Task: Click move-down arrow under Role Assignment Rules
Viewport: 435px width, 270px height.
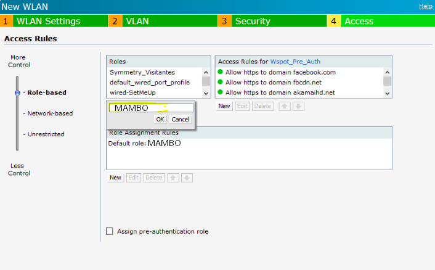Action: [x=187, y=178]
